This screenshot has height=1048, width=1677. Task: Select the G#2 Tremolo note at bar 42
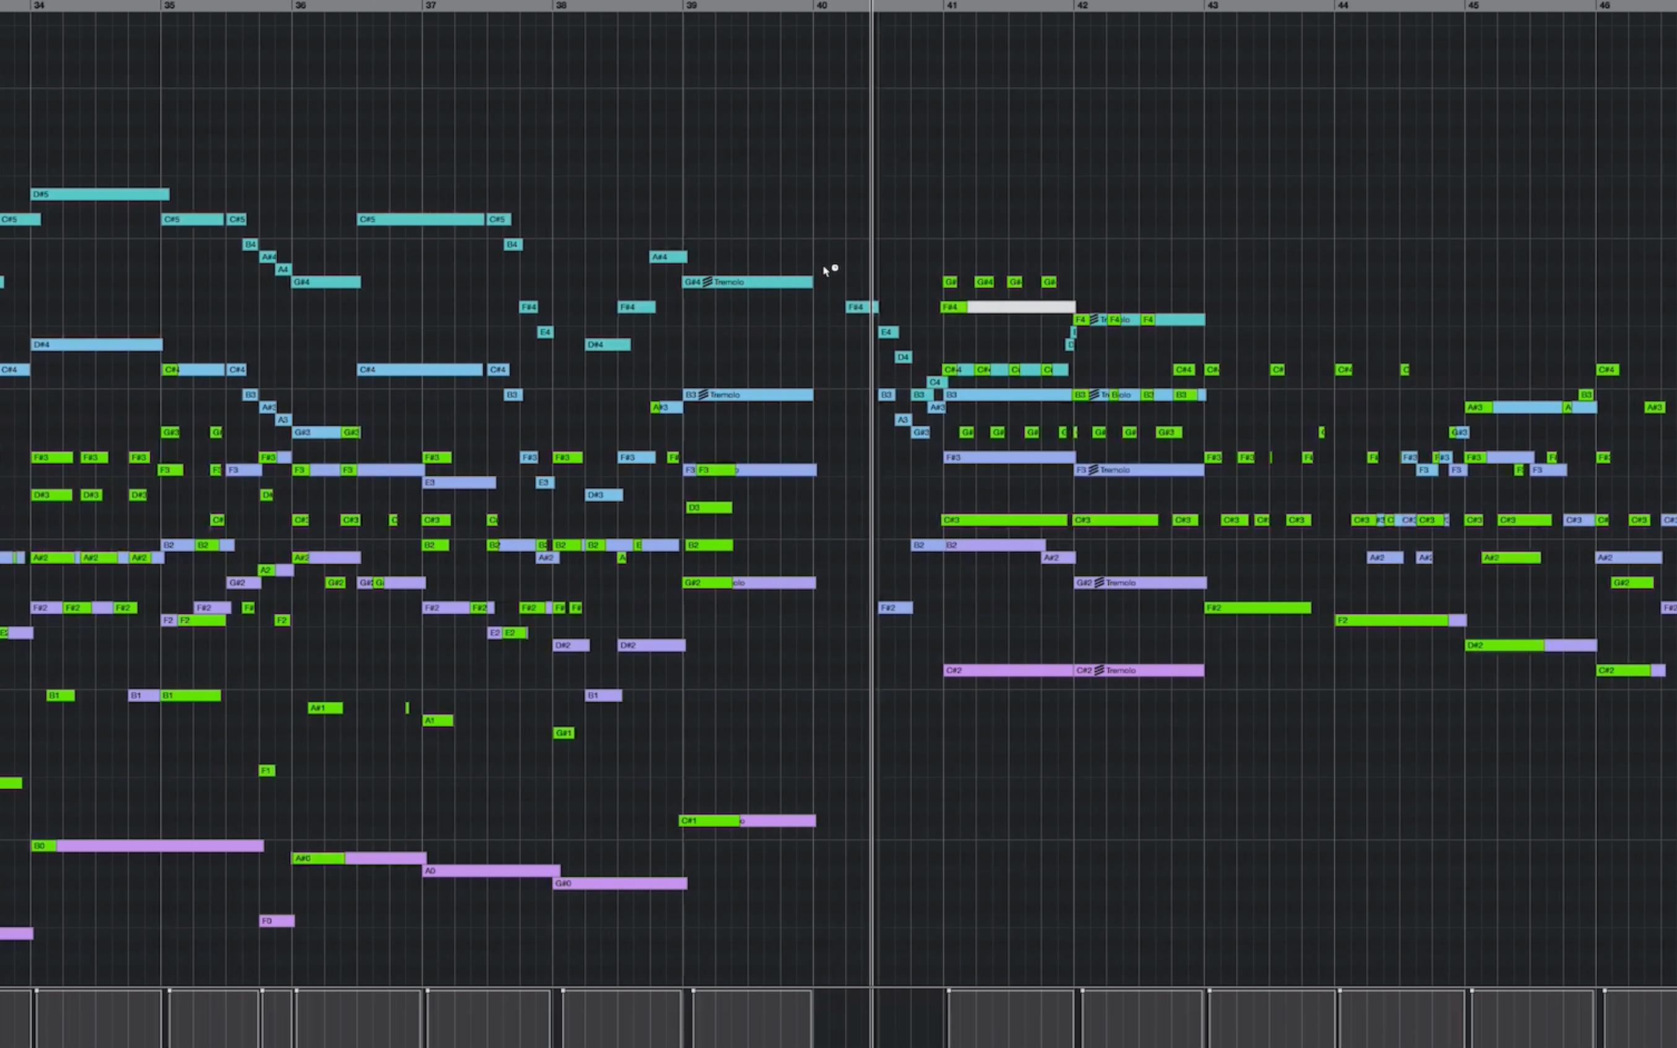1140,583
